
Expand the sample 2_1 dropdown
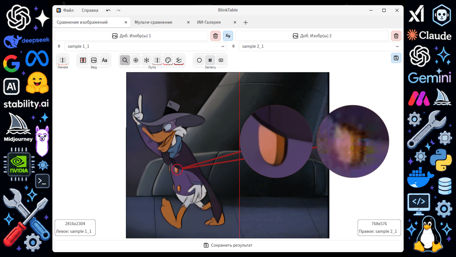point(320,46)
